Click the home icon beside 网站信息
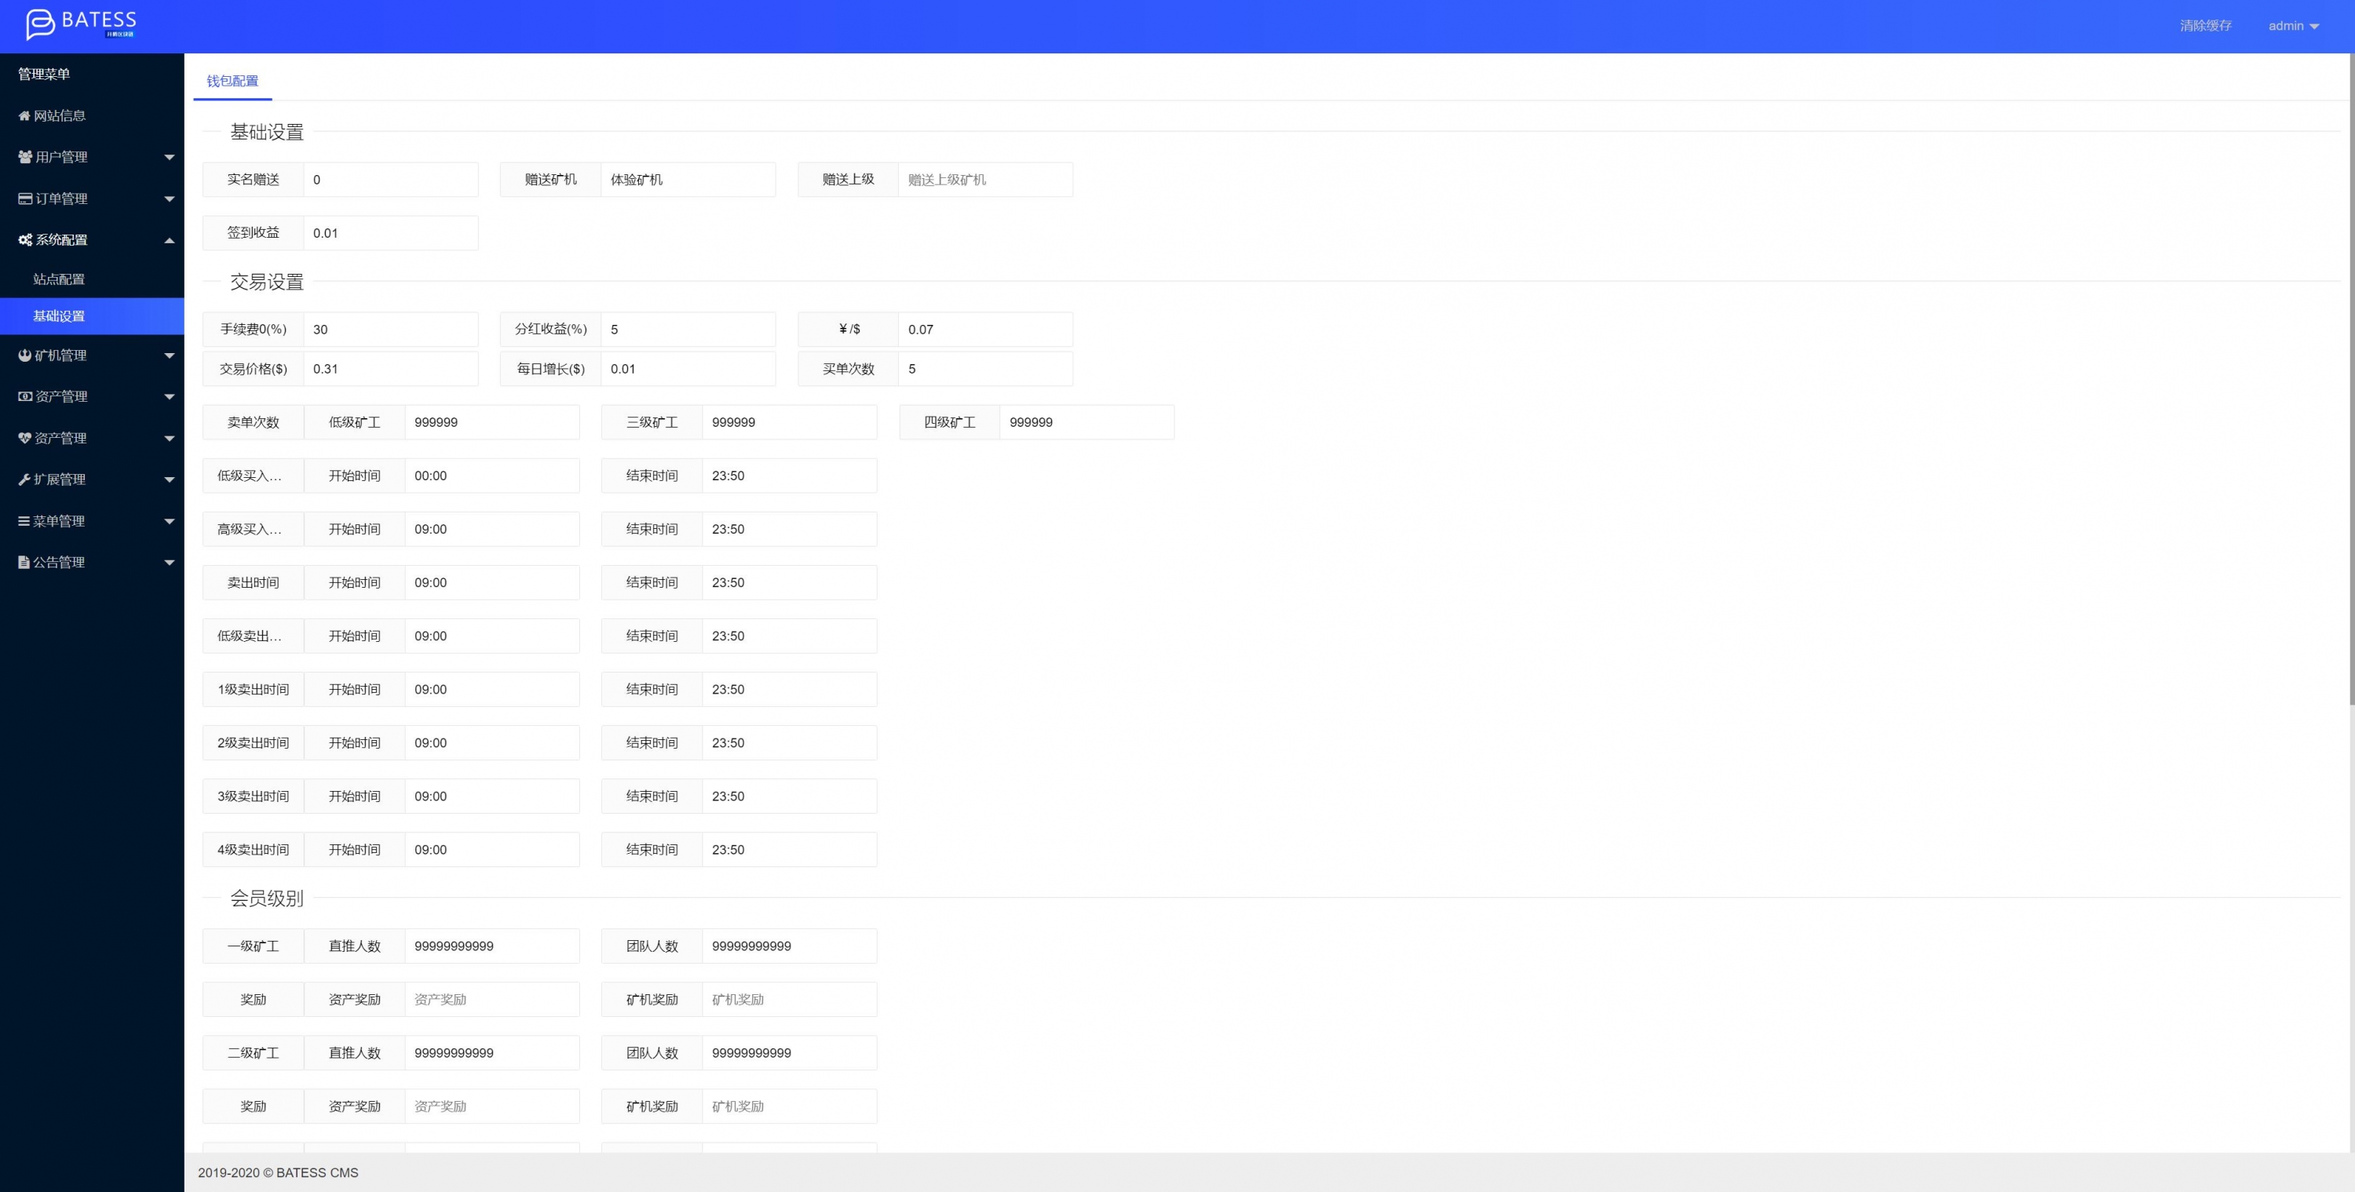The image size is (2355, 1192). (x=24, y=116)
